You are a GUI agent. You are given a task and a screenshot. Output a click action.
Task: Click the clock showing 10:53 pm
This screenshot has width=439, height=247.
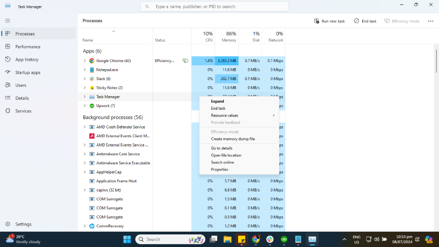click(402, 239)
